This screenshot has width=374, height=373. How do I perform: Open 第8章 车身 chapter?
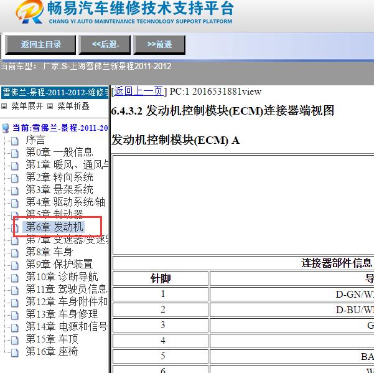[x=49, y=252]
